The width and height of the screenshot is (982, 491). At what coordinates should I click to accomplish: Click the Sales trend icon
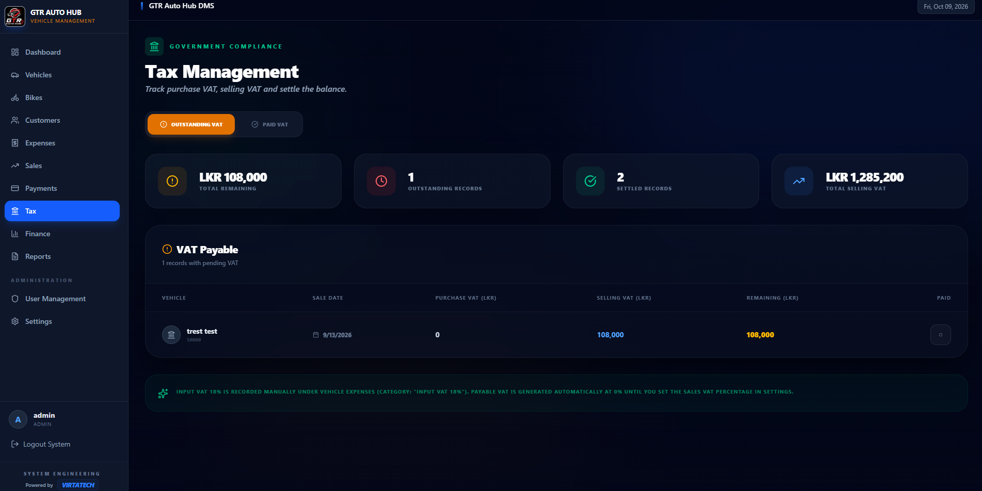click(x=15, y=166)
